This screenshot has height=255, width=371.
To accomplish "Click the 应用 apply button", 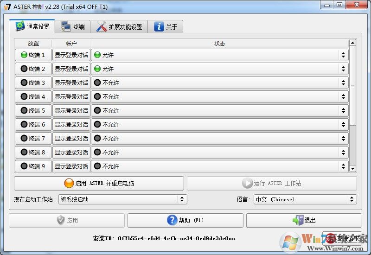I will (x=67, y=221).
